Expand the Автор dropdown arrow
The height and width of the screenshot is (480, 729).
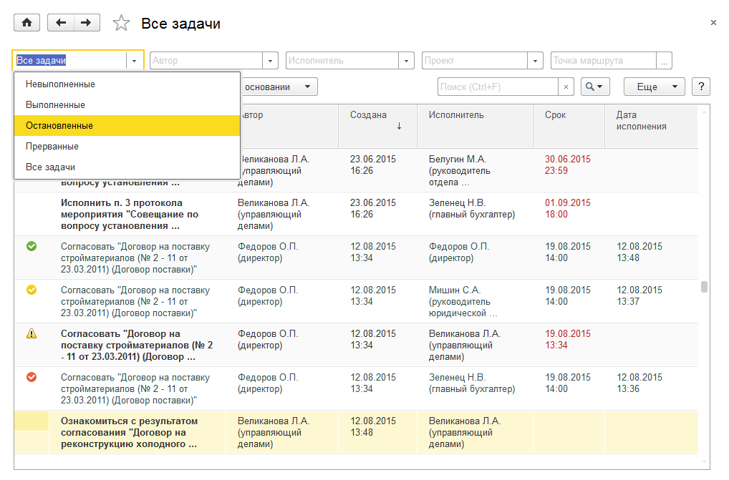(270, 61)
